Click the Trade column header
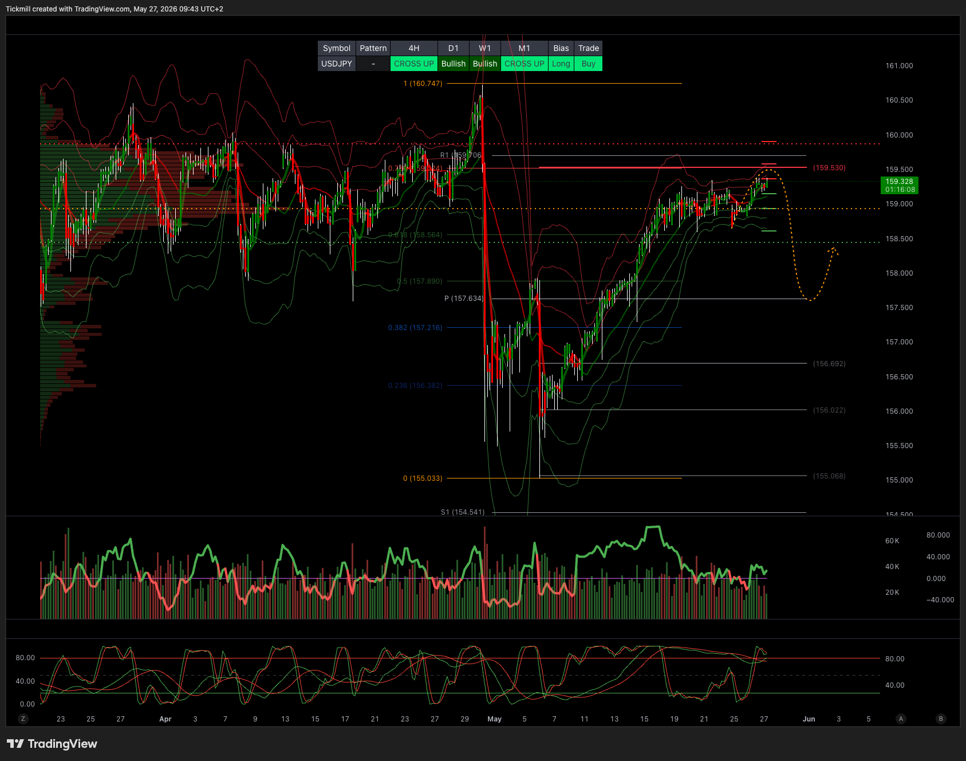Screen dimensions: 966x761 pyautogui.click(x=589, y=48)
